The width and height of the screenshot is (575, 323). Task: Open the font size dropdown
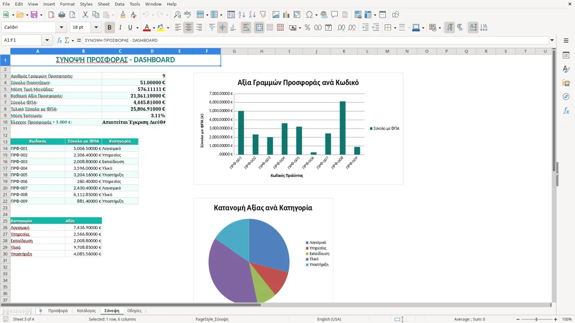(96, 28)
